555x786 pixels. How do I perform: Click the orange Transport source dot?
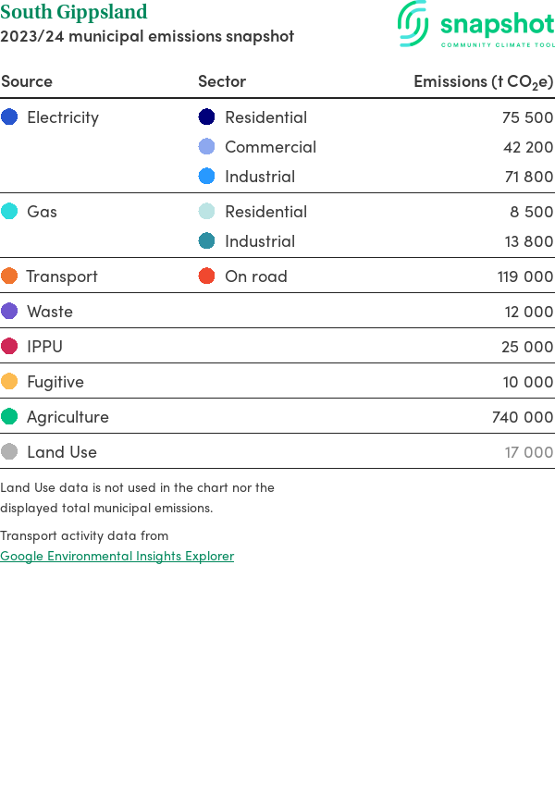point(9,276)
